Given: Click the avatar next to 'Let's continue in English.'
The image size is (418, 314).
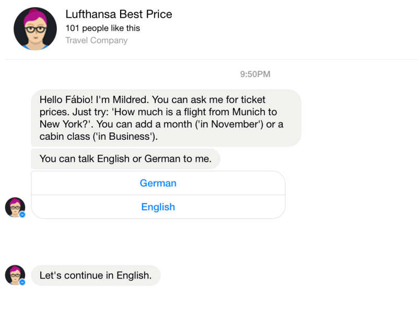Looking at the screenshot, I should pyautogui.click(x=15, y=274).
